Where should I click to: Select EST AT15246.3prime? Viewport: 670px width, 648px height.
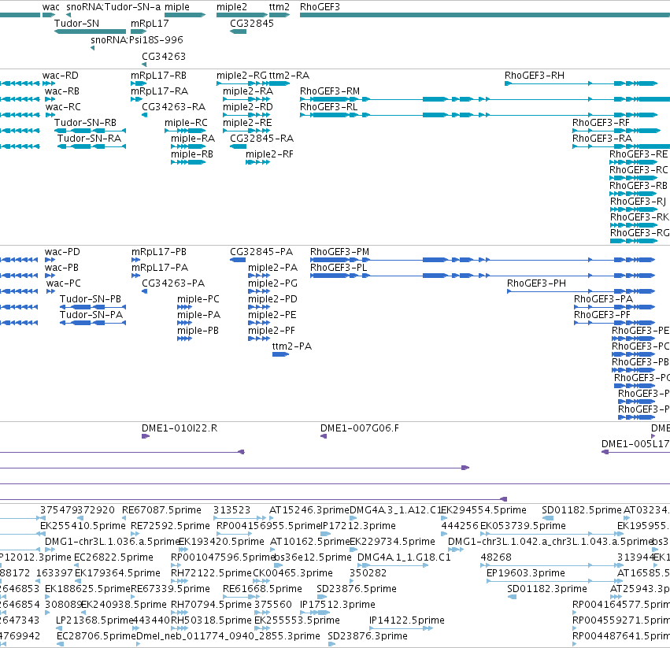272,518
